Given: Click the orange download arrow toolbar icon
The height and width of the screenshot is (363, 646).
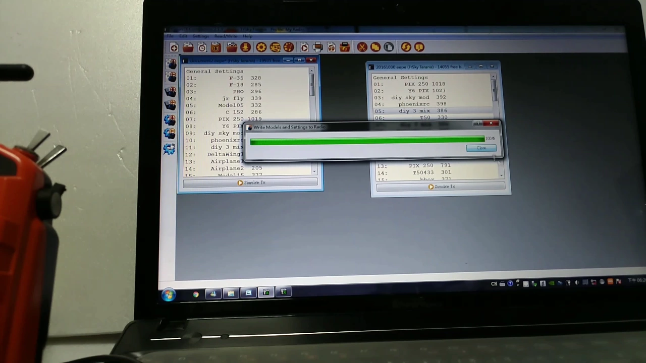Looking at the screenshot, I should [245, 47].
